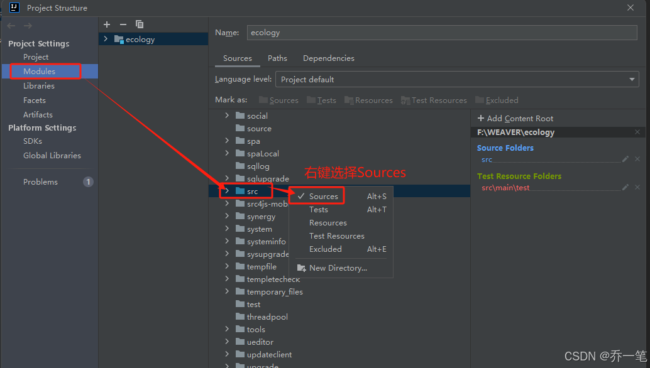Viewport: 650px width, 368px height.
Task: Open SDKs under Platform Settings
Action: pyautogui.click(x=32, y=141)
